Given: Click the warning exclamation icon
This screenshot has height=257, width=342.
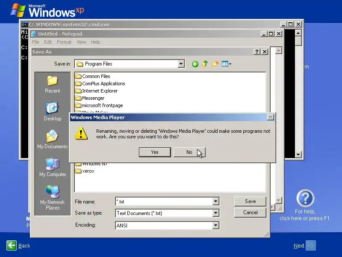Looking at the screenshot, I should pos(81,133).
